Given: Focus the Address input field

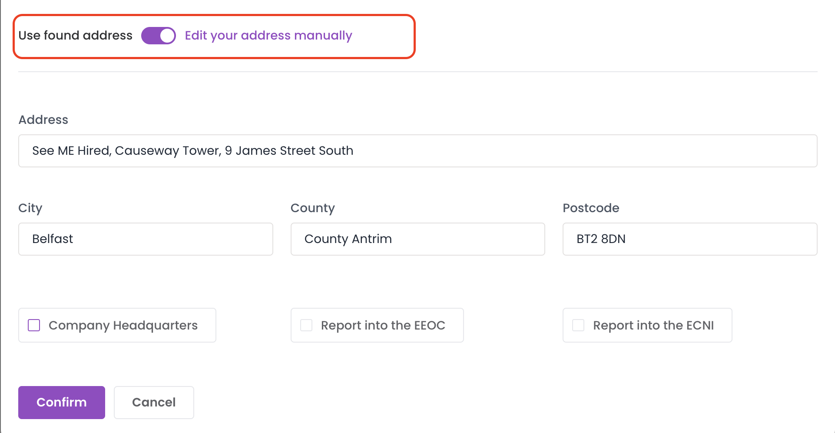Looking at the screenshot, I should point(417,151).
